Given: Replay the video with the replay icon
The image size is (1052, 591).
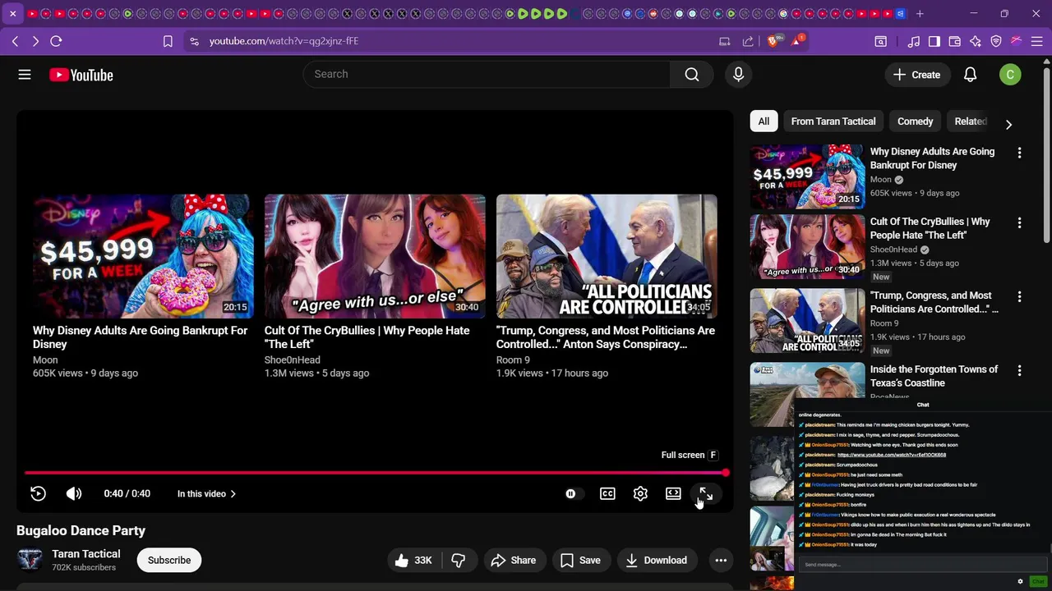Looking at the screenshot, I should pos(38,493).
